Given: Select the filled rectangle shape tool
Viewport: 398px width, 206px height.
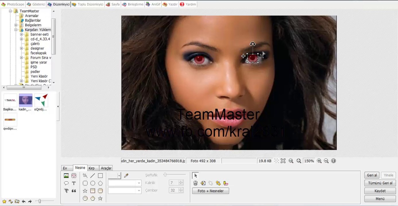Looking at the screenshot, I should (93, 191).
